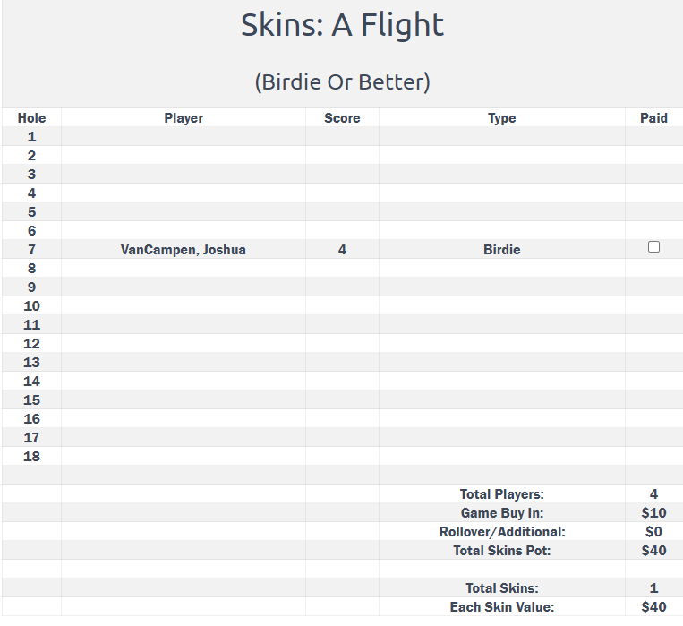Viewport: 683px width, 626px height.
Task: Select player name VanCampen, Joshua
Action: coord(184,250)
